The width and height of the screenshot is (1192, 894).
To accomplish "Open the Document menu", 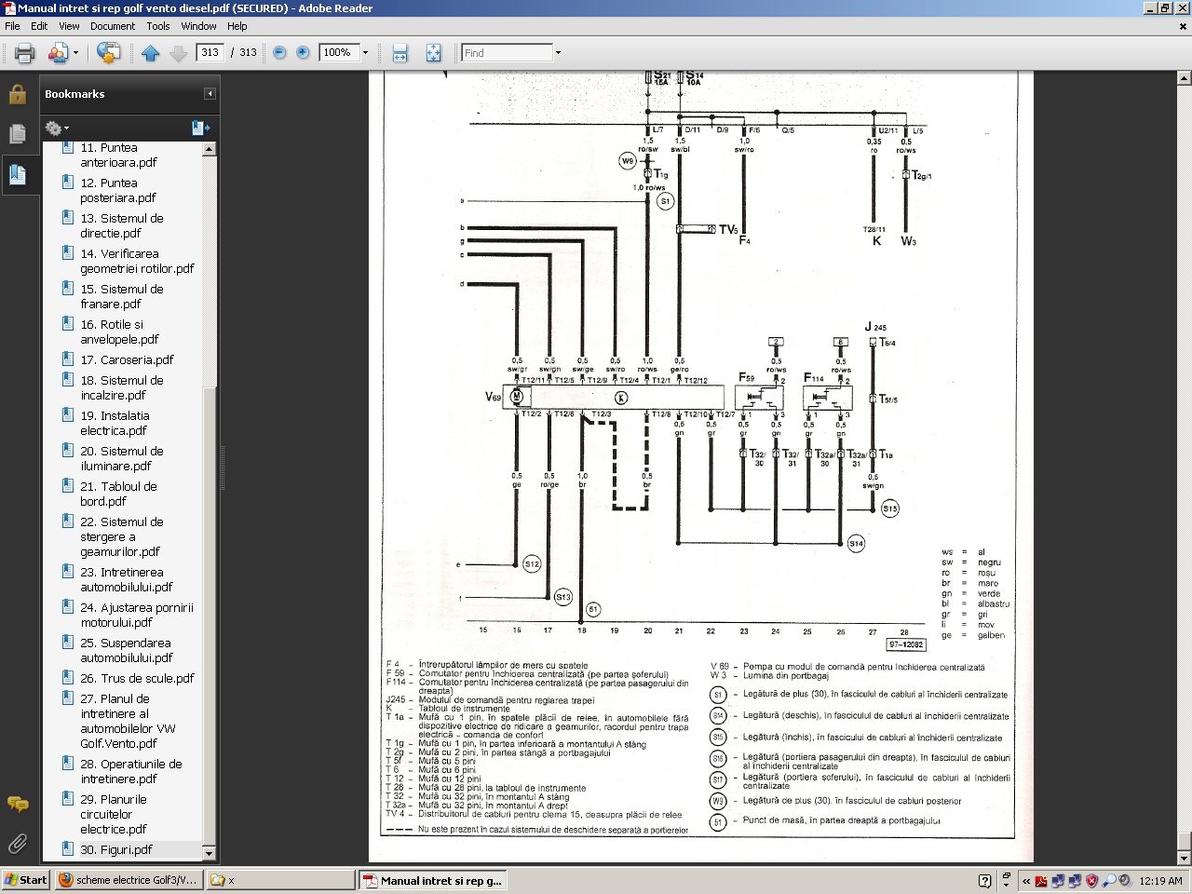I will point(112,26).
